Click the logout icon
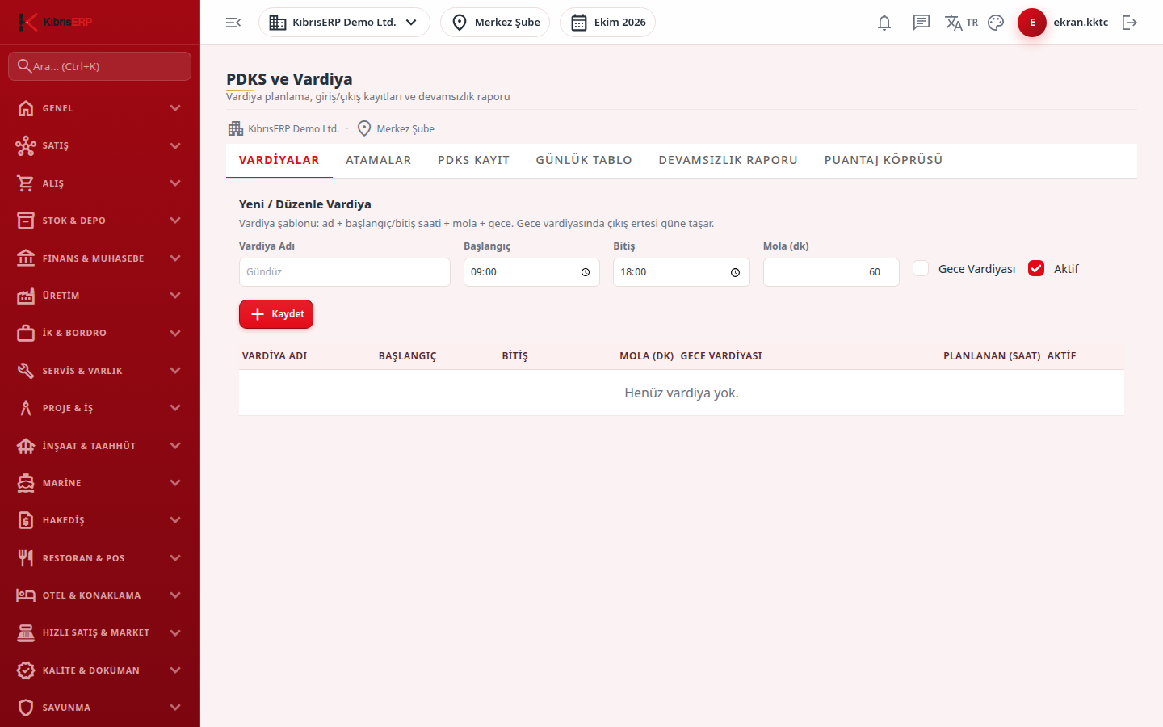Viewport: 1163px width, 727px height. (x=1130, y=23)
